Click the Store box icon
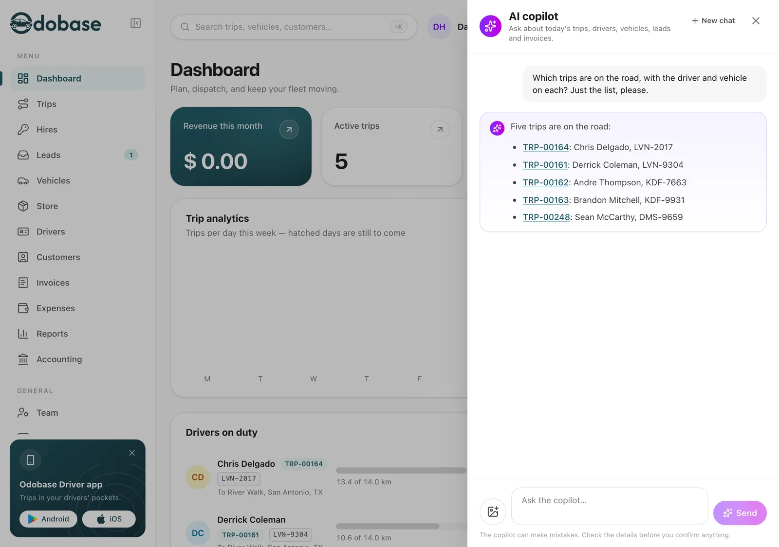 (x=23, y=206)
